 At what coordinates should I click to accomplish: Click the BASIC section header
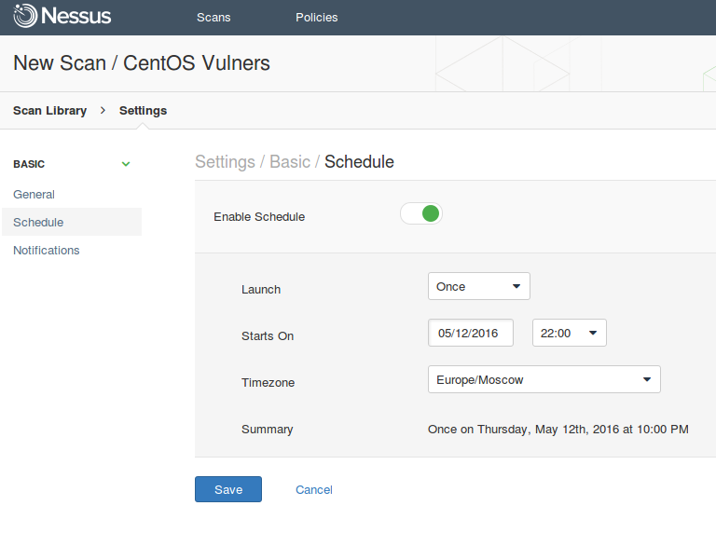[29, 164]
